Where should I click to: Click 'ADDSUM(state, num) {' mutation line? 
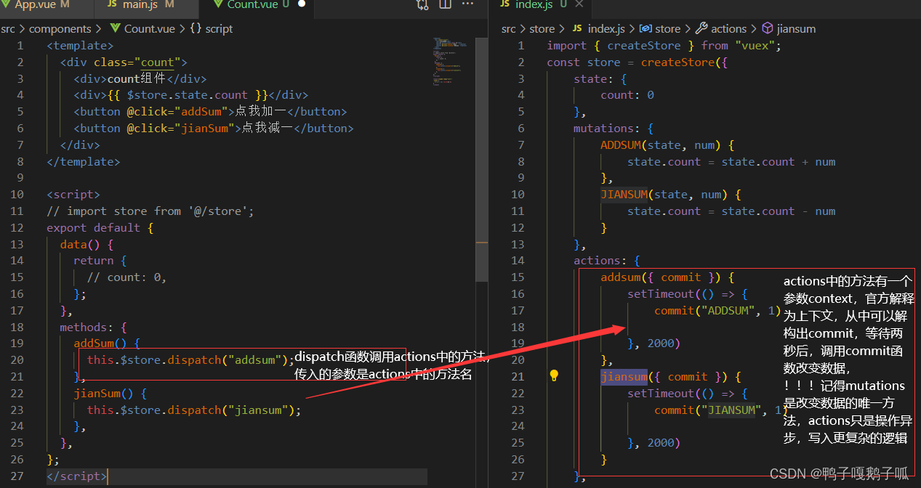[x=667, y=145]
